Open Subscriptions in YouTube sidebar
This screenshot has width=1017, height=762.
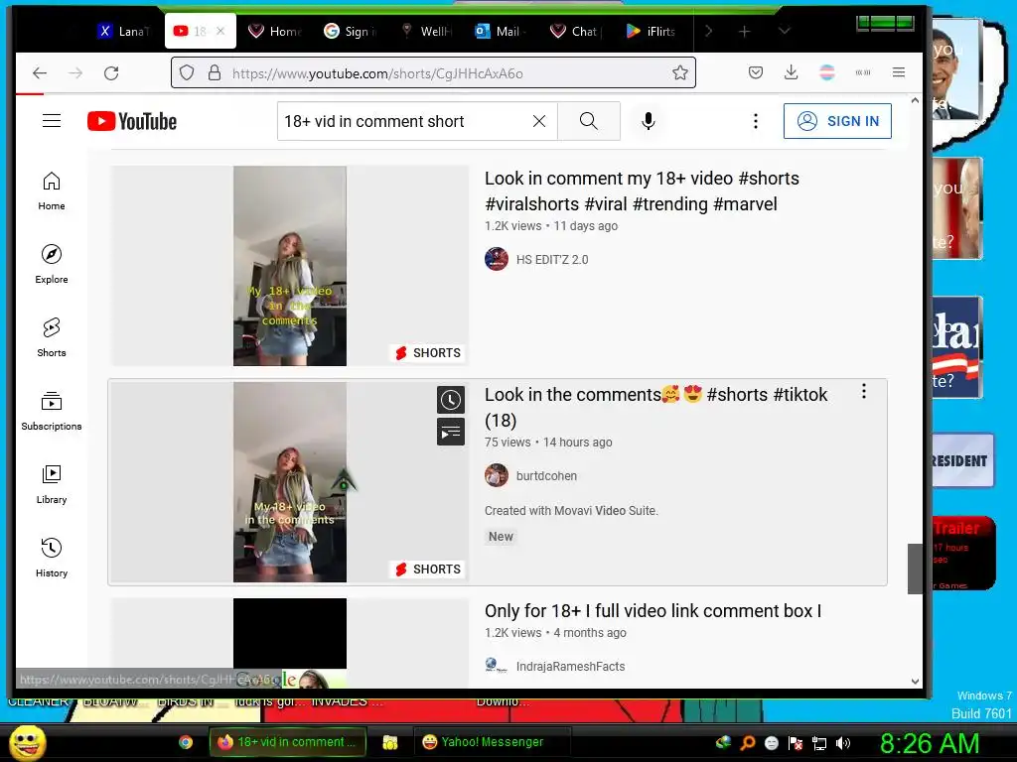point(52,412)
